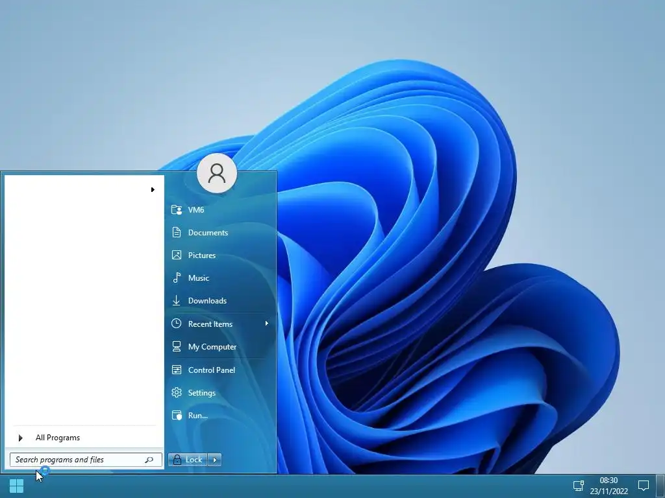Open the clock showing 08:30
Screen dimensions: 665x498
point(609,486)
